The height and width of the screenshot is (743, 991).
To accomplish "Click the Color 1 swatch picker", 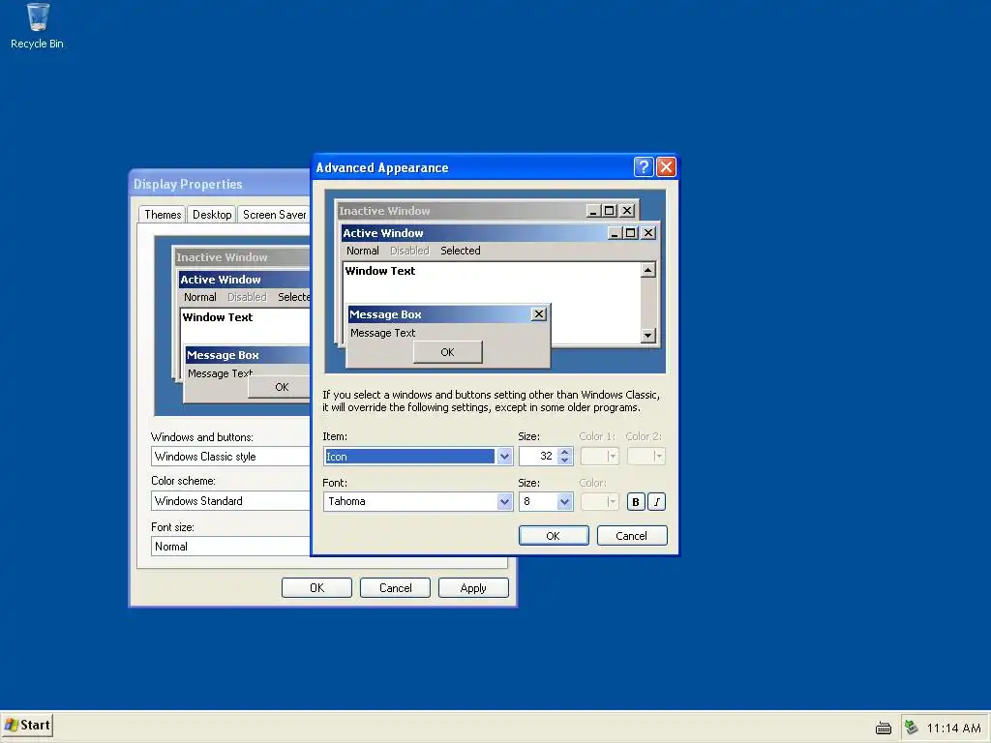I will (x=599, y=457).
